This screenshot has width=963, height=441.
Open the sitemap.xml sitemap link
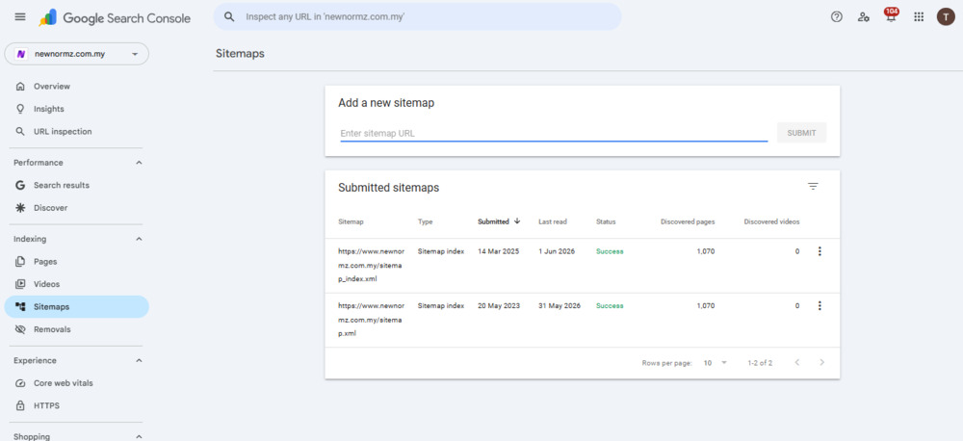coord(372,320)
